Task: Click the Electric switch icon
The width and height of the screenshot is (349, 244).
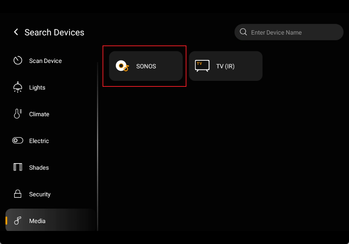Action: (x=18, y=140)
